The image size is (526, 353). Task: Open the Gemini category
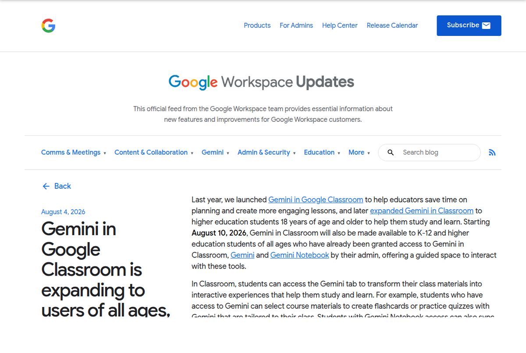[x=213, y=152]
